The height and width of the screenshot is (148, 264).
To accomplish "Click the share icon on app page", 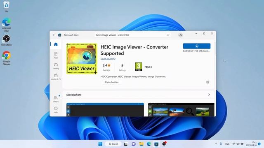I will 207,82.
